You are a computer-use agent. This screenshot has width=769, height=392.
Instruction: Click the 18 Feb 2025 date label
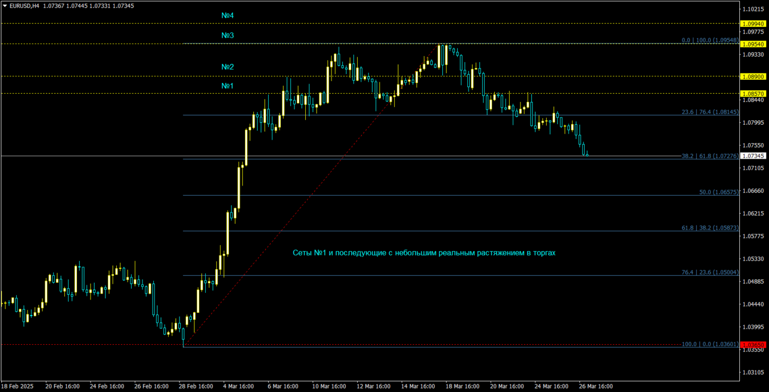[17, 387]
